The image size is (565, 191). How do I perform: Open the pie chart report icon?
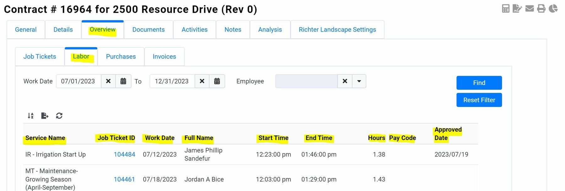[x=553, y=8]
